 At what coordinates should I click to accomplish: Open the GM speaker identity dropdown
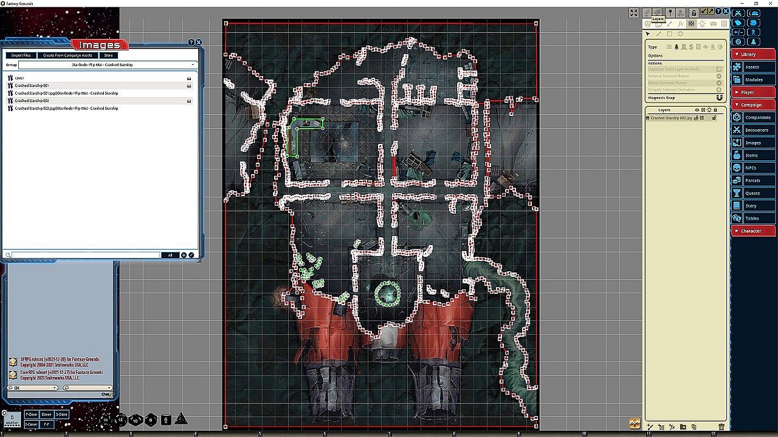pos(33,388)
